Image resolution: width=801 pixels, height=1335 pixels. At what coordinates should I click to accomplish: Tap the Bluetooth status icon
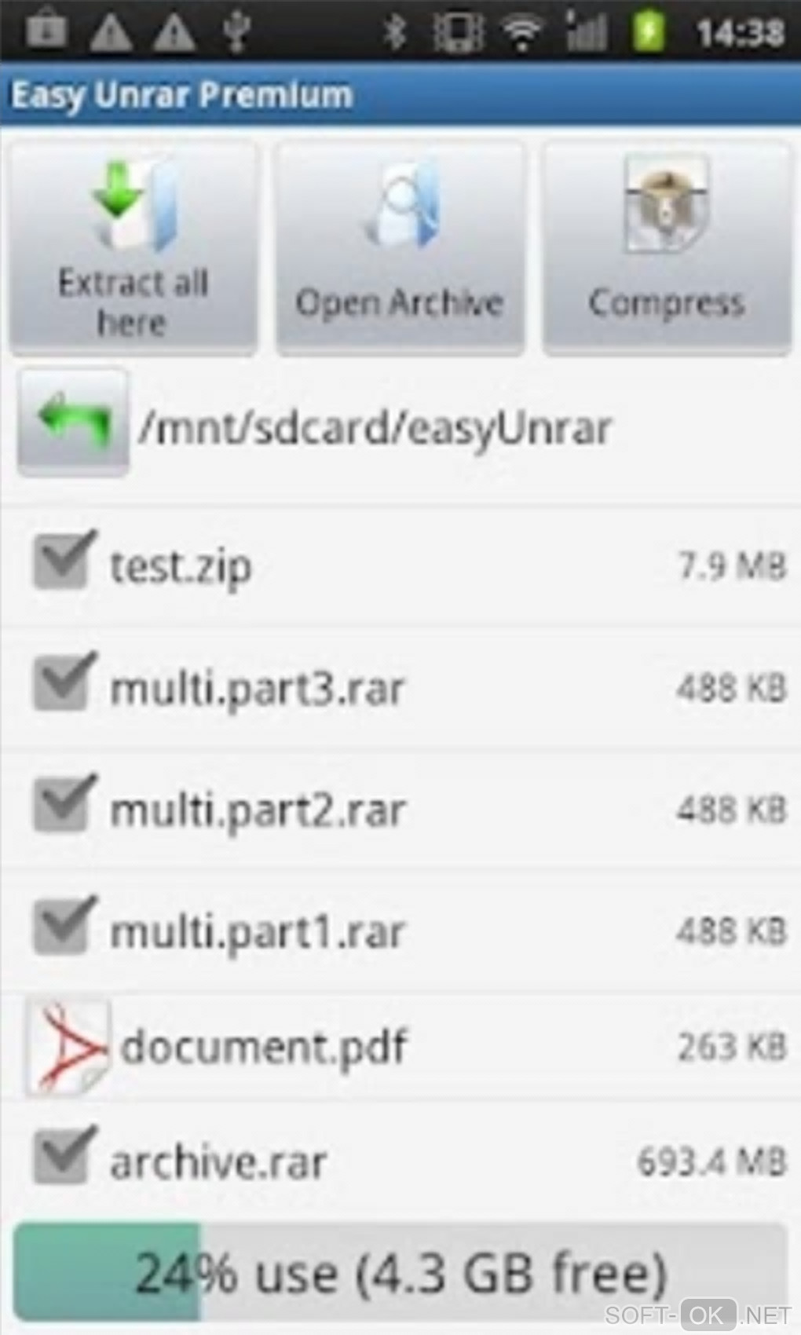coord(395,32)
